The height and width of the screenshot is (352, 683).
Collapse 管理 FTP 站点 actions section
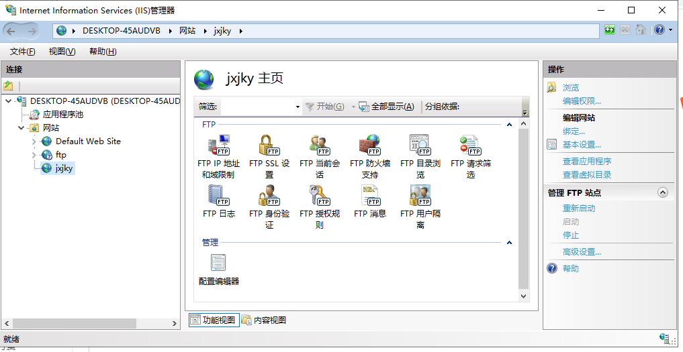(x=663, y=192)
